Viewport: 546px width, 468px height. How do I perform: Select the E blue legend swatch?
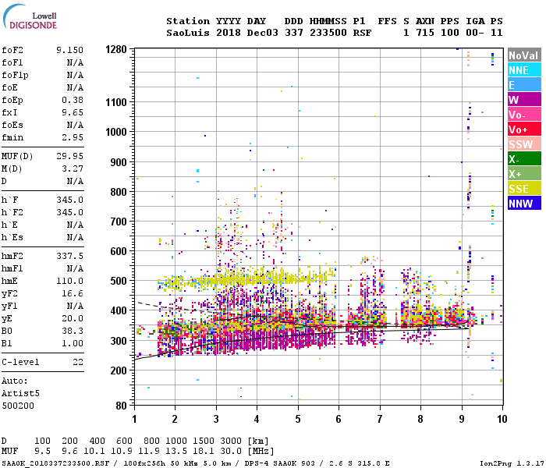click(x=524, y=85)
